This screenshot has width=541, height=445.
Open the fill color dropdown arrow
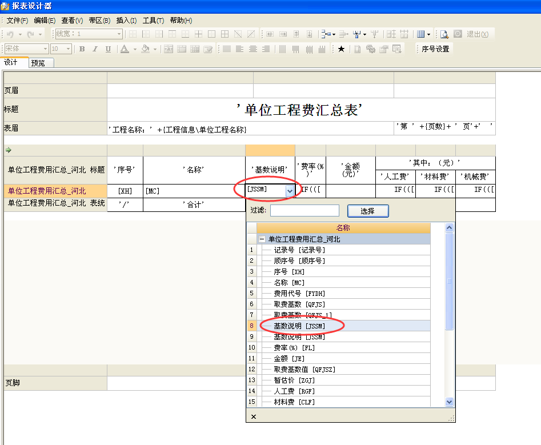tap(155, 49)
